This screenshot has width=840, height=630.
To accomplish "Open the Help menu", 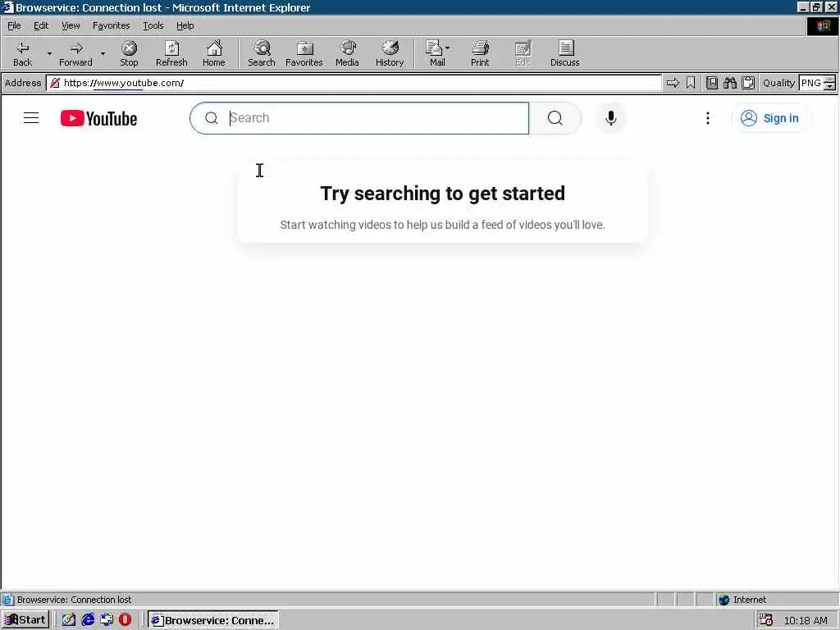I will (185, 25).
